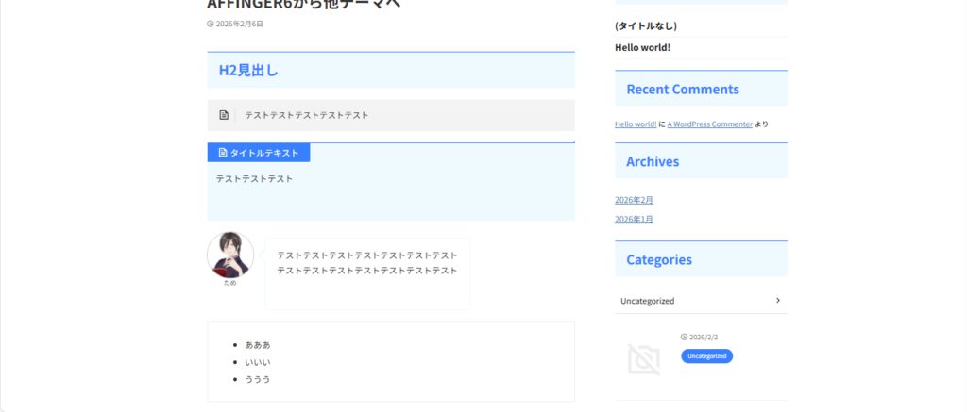Click the no-image camera placeholder icon

tap(644, 359)
